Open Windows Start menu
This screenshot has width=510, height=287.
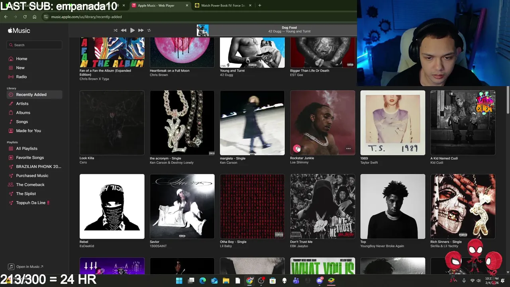(x=179, y=281)
